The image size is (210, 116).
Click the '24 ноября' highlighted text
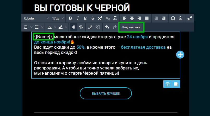[137, 37]
